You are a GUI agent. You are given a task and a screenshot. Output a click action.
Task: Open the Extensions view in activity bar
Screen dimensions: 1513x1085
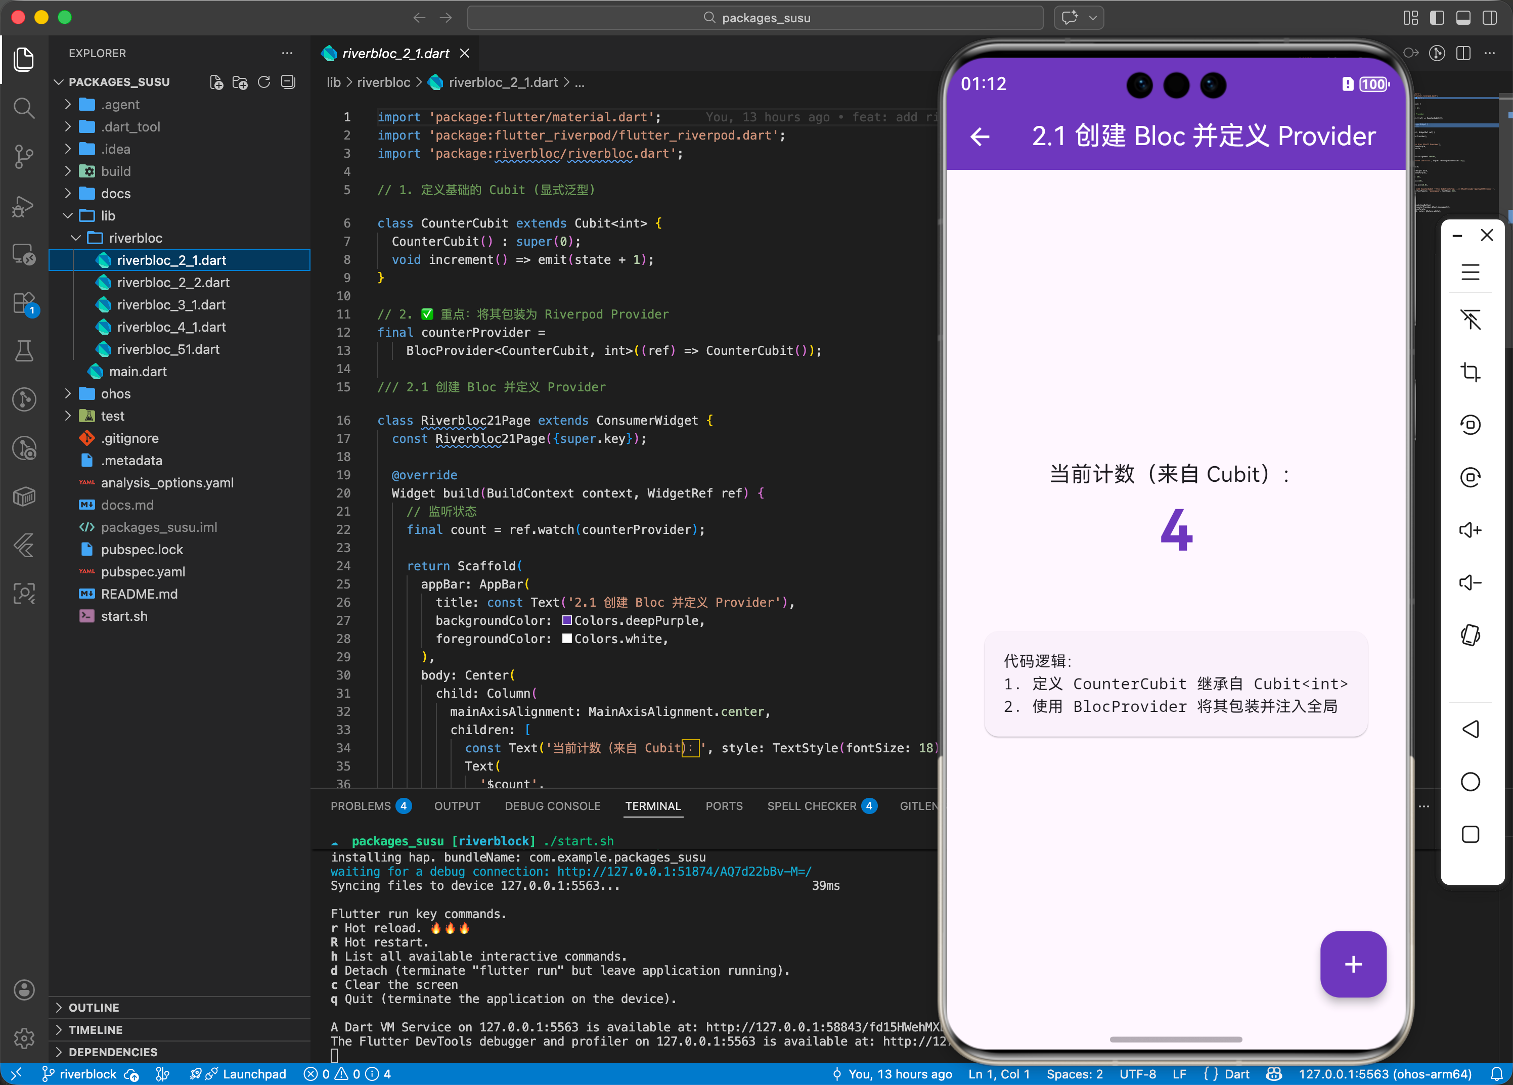(x=24, y=303)
